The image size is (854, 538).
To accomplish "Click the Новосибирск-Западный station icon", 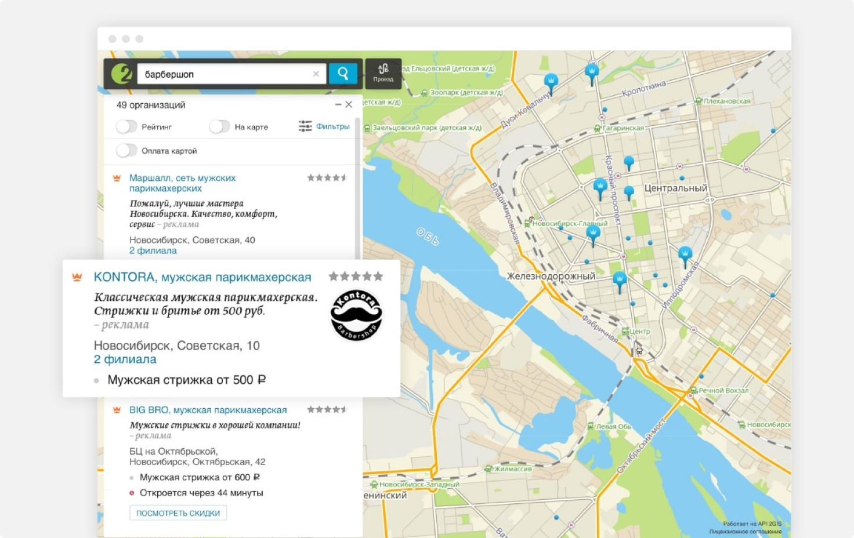I will coord(374,485).
